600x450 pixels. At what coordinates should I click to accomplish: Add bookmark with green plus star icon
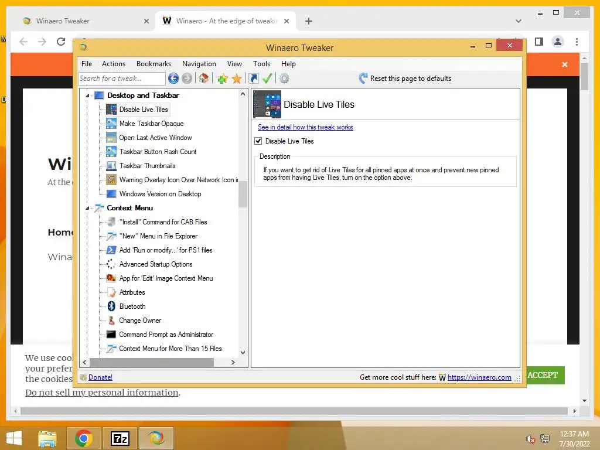(223, 79)
